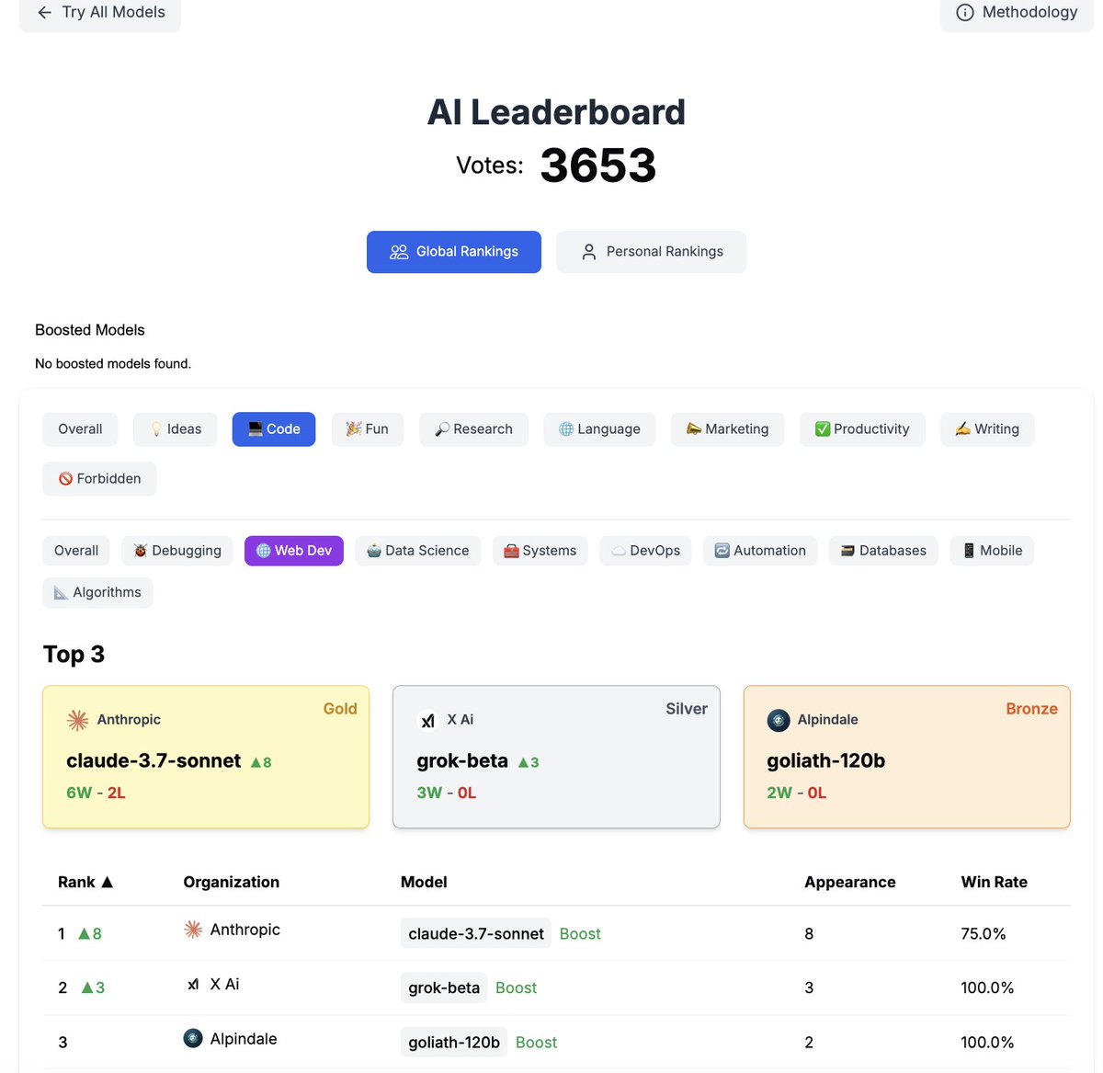Viewport: 1103px width, 1073px height.
Task: Choose the Fun category
Action: point(368,429)
